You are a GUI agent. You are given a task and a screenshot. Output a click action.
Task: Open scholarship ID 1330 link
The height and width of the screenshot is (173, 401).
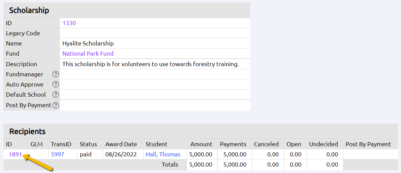[x=69, y=23]
